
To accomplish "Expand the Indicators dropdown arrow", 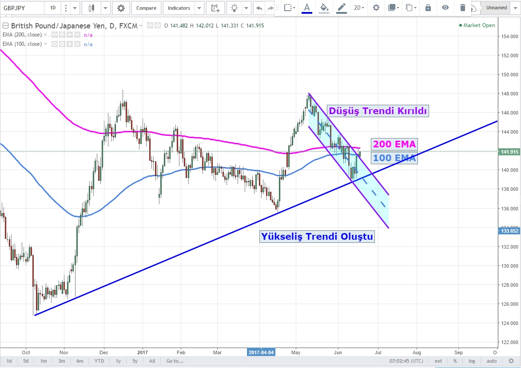I will point(199,8).
